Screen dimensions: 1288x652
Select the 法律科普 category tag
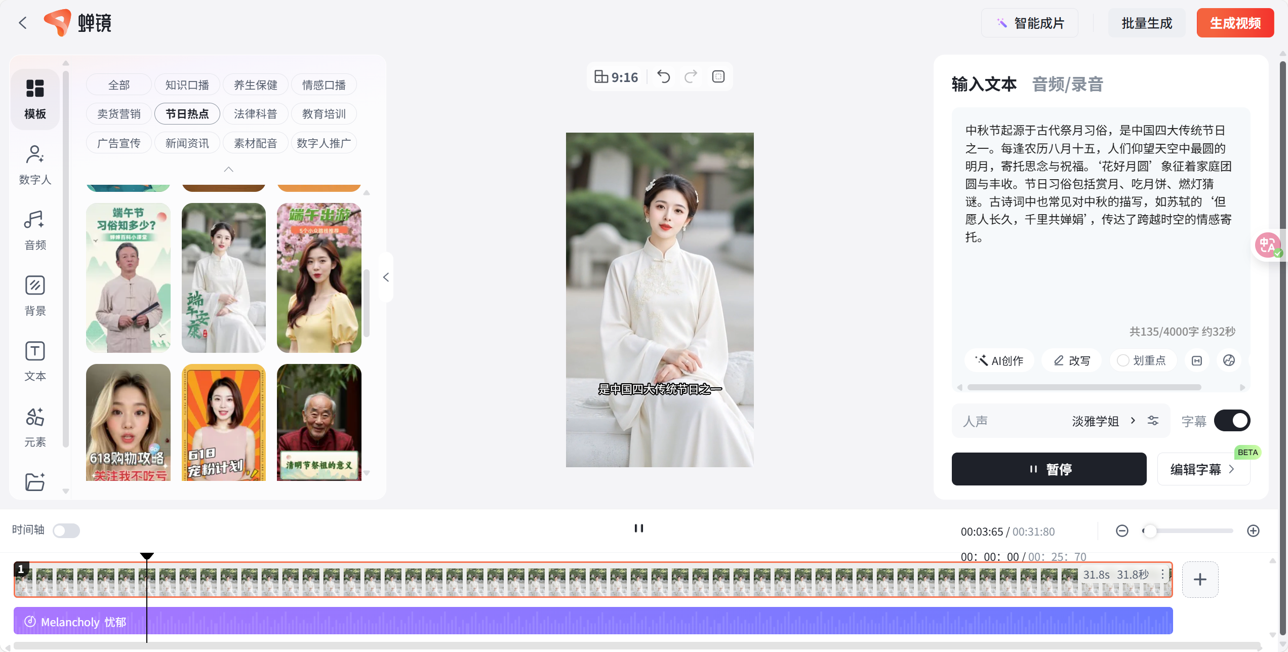click(256, 114)
